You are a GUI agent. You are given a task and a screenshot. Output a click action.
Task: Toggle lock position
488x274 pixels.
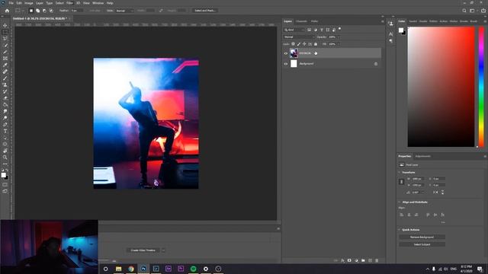point(304,44)
